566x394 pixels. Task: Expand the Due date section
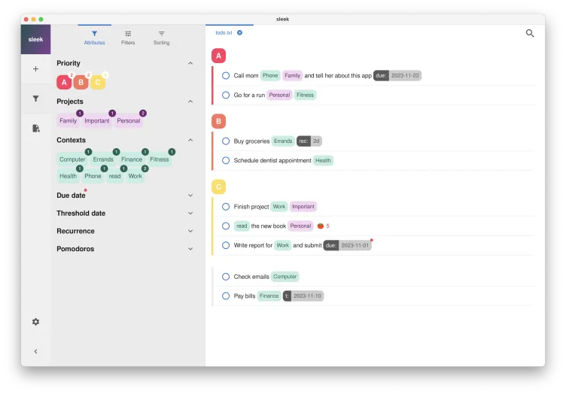190,195
